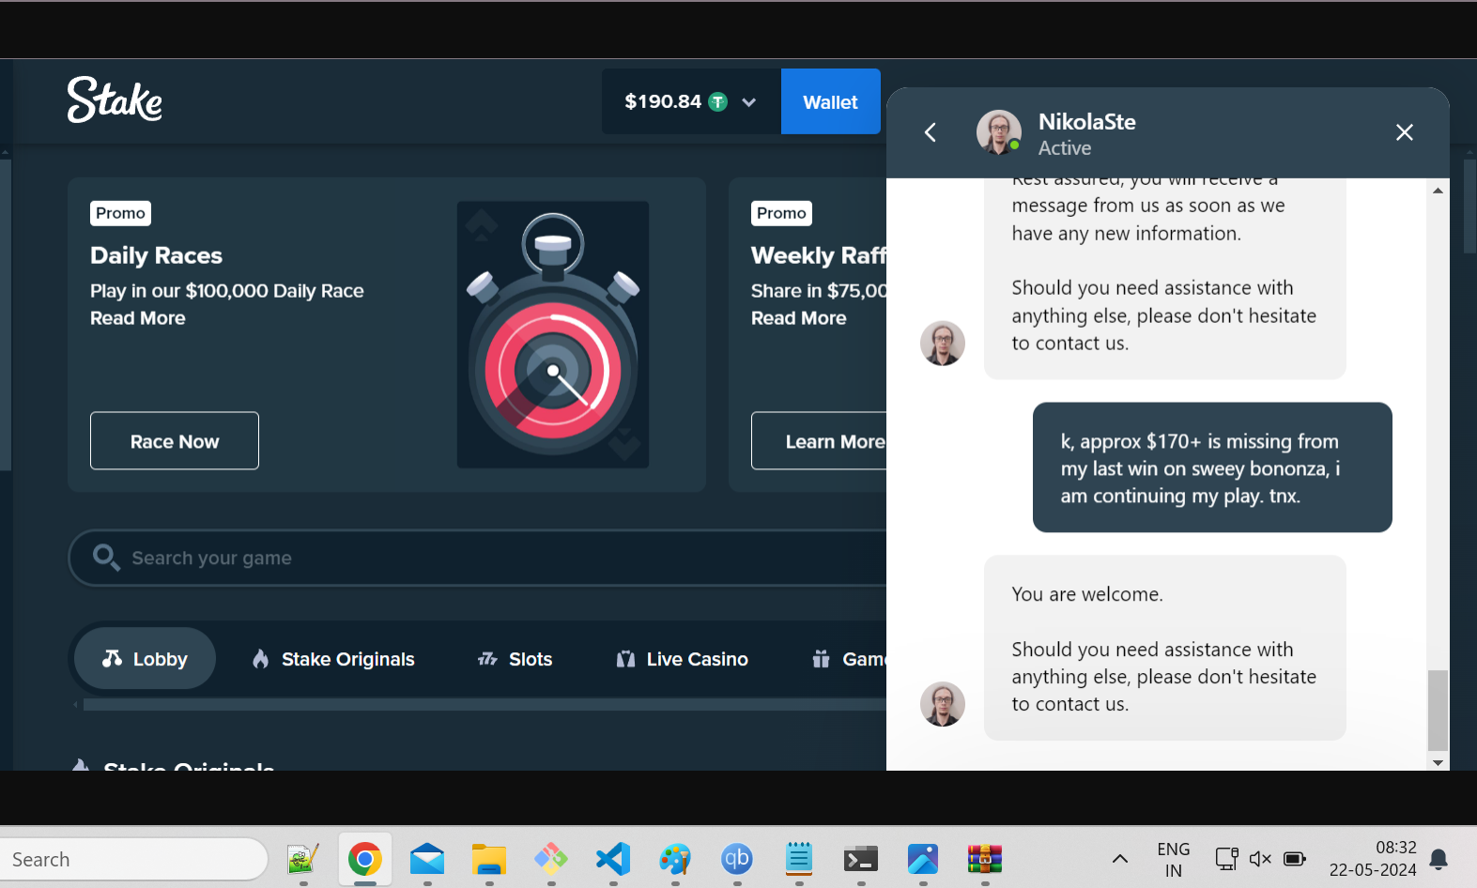Viewport: 1477px width, 888px height.
Task: Click the Promo badge on Weekly Raffle
Action: click(x=782, y=213)
